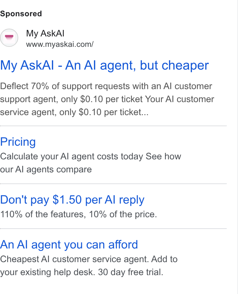Open 'An AI agent you can afford' link

69,245
